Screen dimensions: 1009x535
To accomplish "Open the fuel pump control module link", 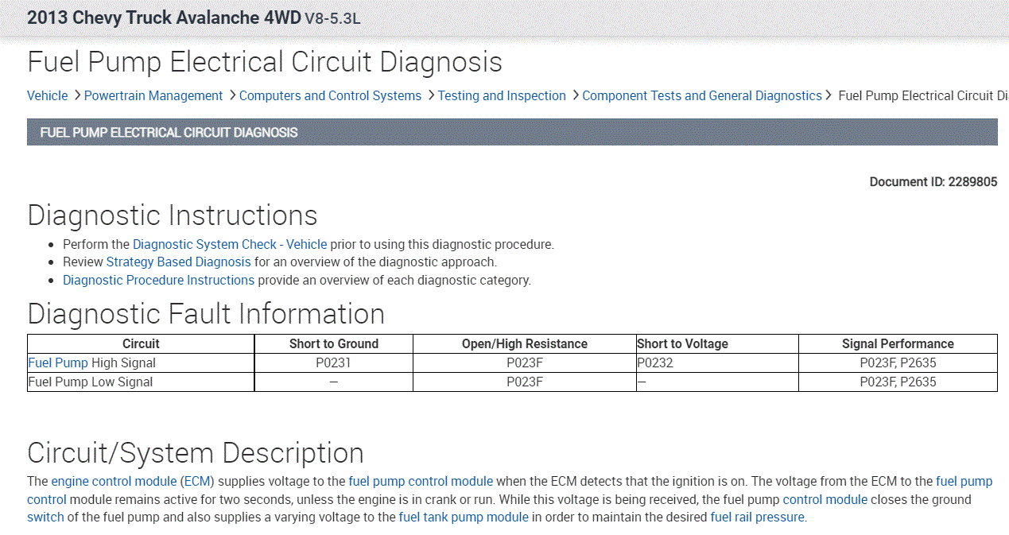I will [421, 481].
